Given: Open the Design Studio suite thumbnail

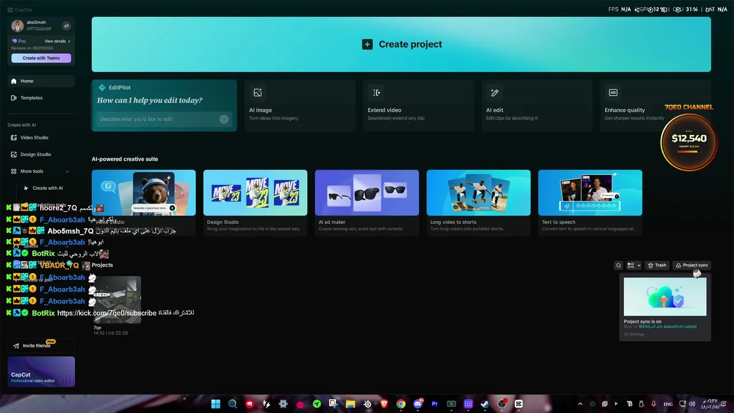Looking at the screenshot, I should 255,193.
